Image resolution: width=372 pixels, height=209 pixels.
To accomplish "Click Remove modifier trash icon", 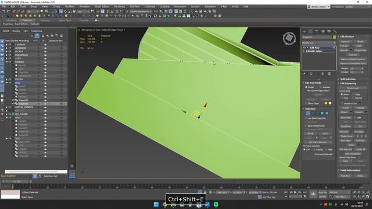I will (x=323, y=74).
